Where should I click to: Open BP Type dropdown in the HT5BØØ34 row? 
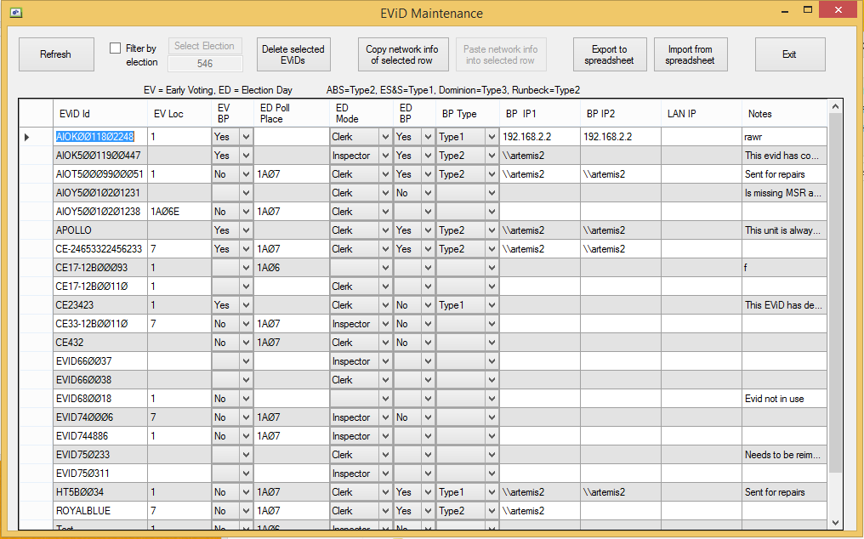click(492, 492)
